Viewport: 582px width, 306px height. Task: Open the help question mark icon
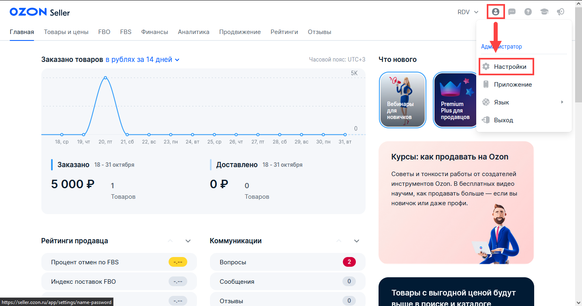point(528,12)
